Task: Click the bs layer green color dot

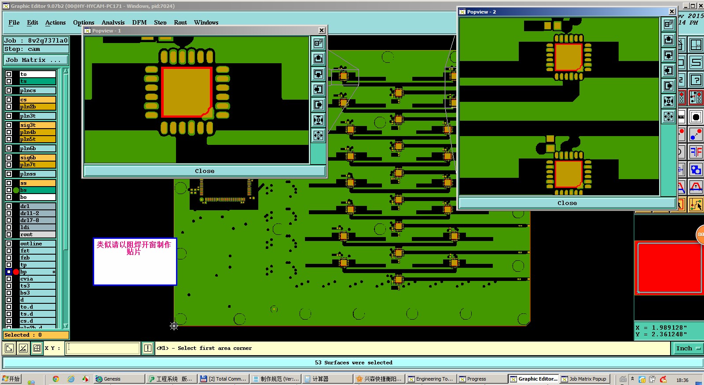Action: [16, 190]
